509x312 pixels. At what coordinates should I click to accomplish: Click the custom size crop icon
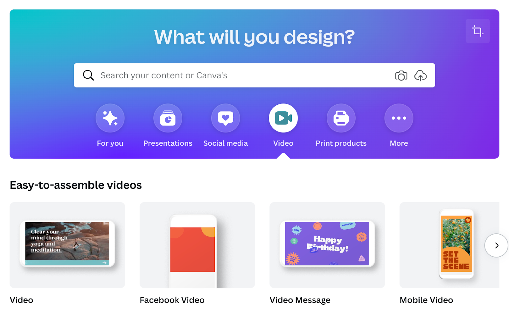tap(478, 31)
